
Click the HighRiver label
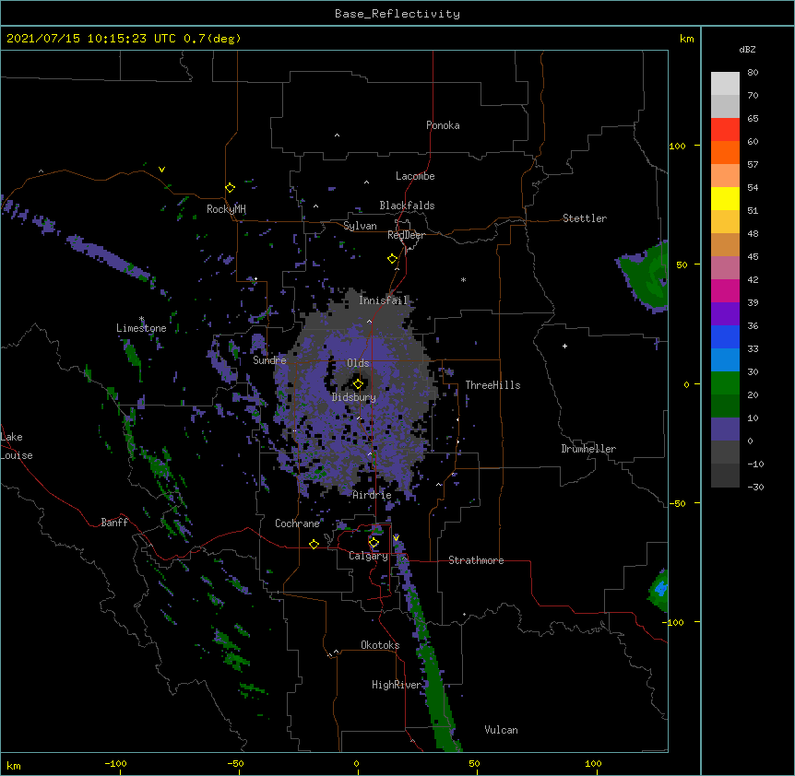click(x=397, y=685)
